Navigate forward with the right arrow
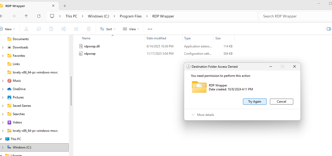This screenshot has height=156, width=332. tap(14, 16)
